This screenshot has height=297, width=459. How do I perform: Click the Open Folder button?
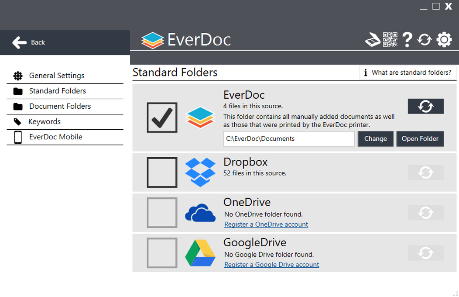[420, 139]
